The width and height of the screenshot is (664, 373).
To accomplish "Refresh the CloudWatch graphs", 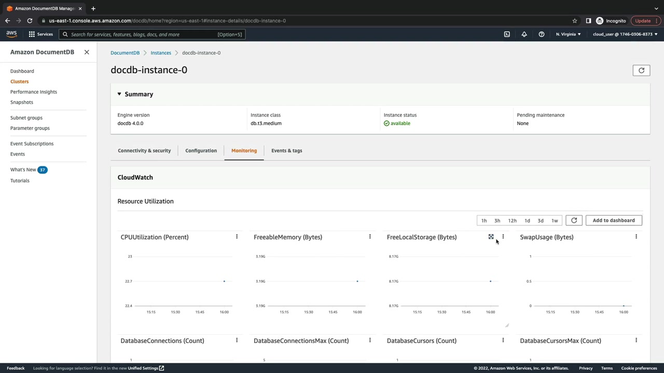I will [574, 220].
